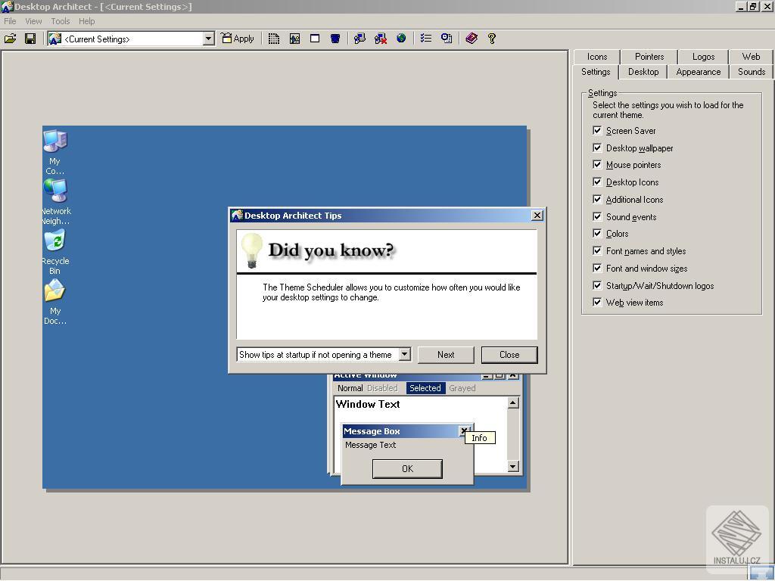Image resolution: width=775 pixels, height=581 pixels.
Task: Open the Tools menu
Action: pyautogui.click(x=60, y=21)
